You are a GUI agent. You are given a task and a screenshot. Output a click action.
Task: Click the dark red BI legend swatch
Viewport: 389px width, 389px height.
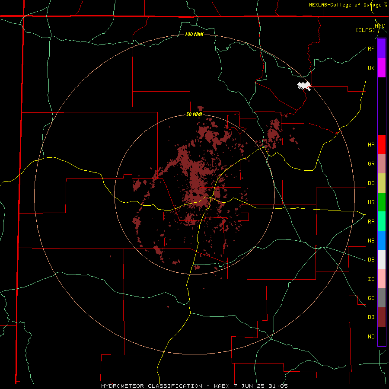coord(382,317)
